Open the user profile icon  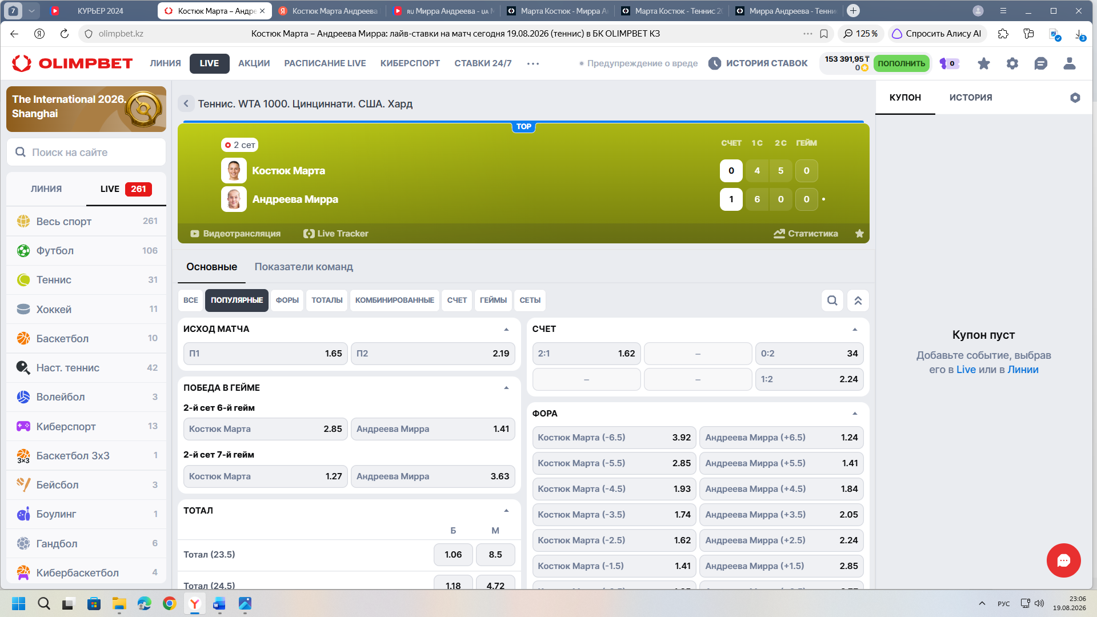click(x=1070, y=63)
